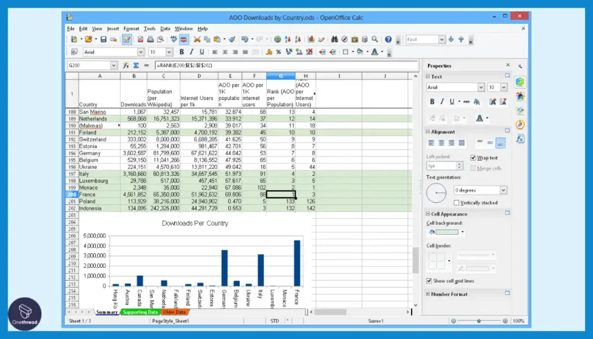
Task: Click the Save document icon
Action: [103, 39]
